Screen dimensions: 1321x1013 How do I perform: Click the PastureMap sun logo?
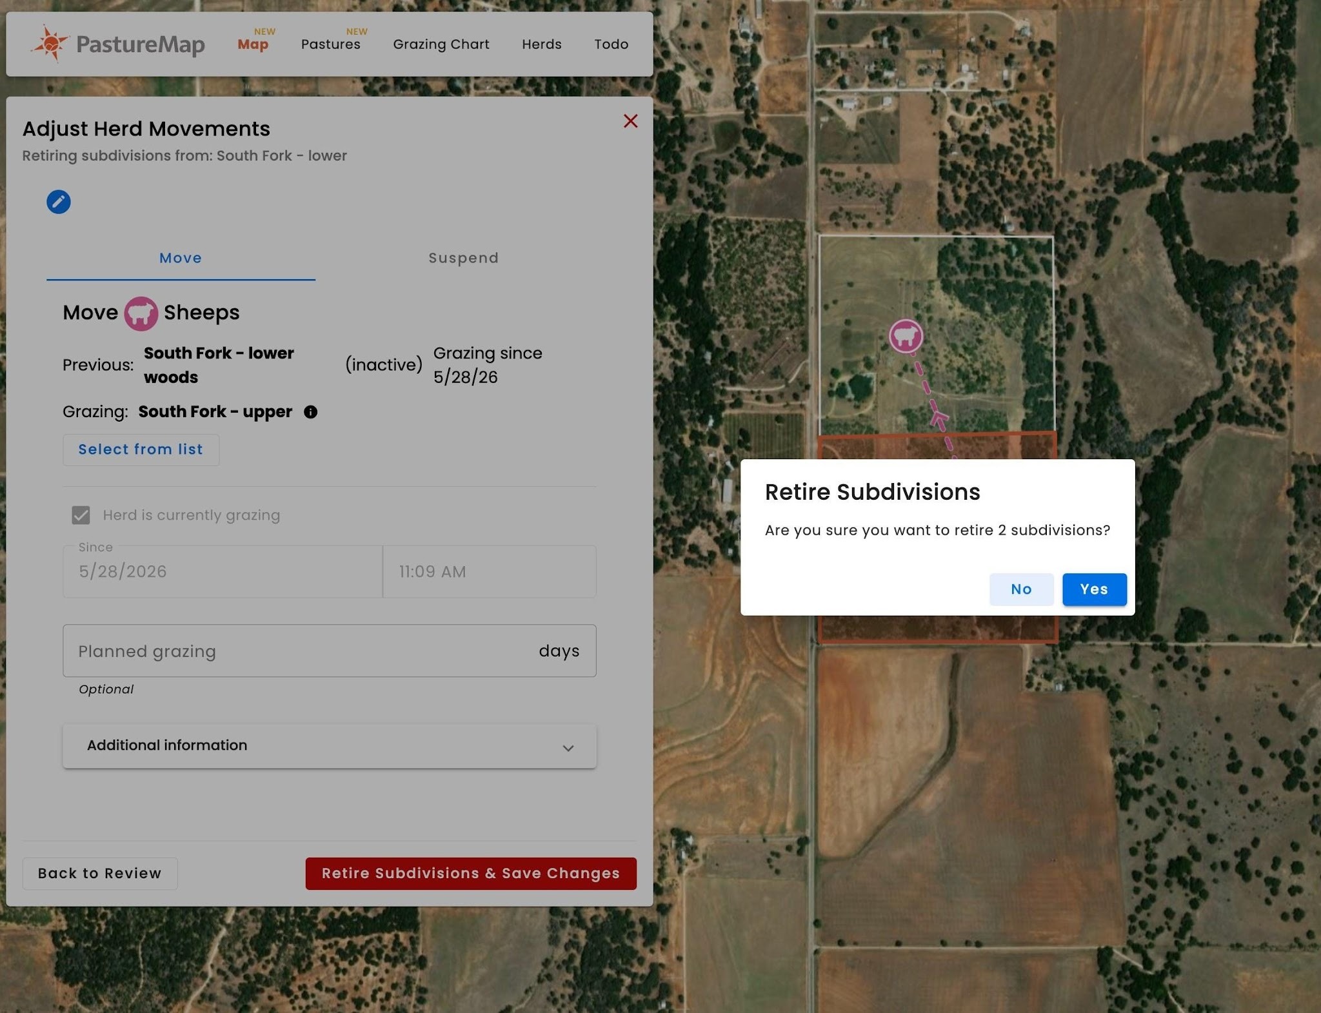[50, 44]
